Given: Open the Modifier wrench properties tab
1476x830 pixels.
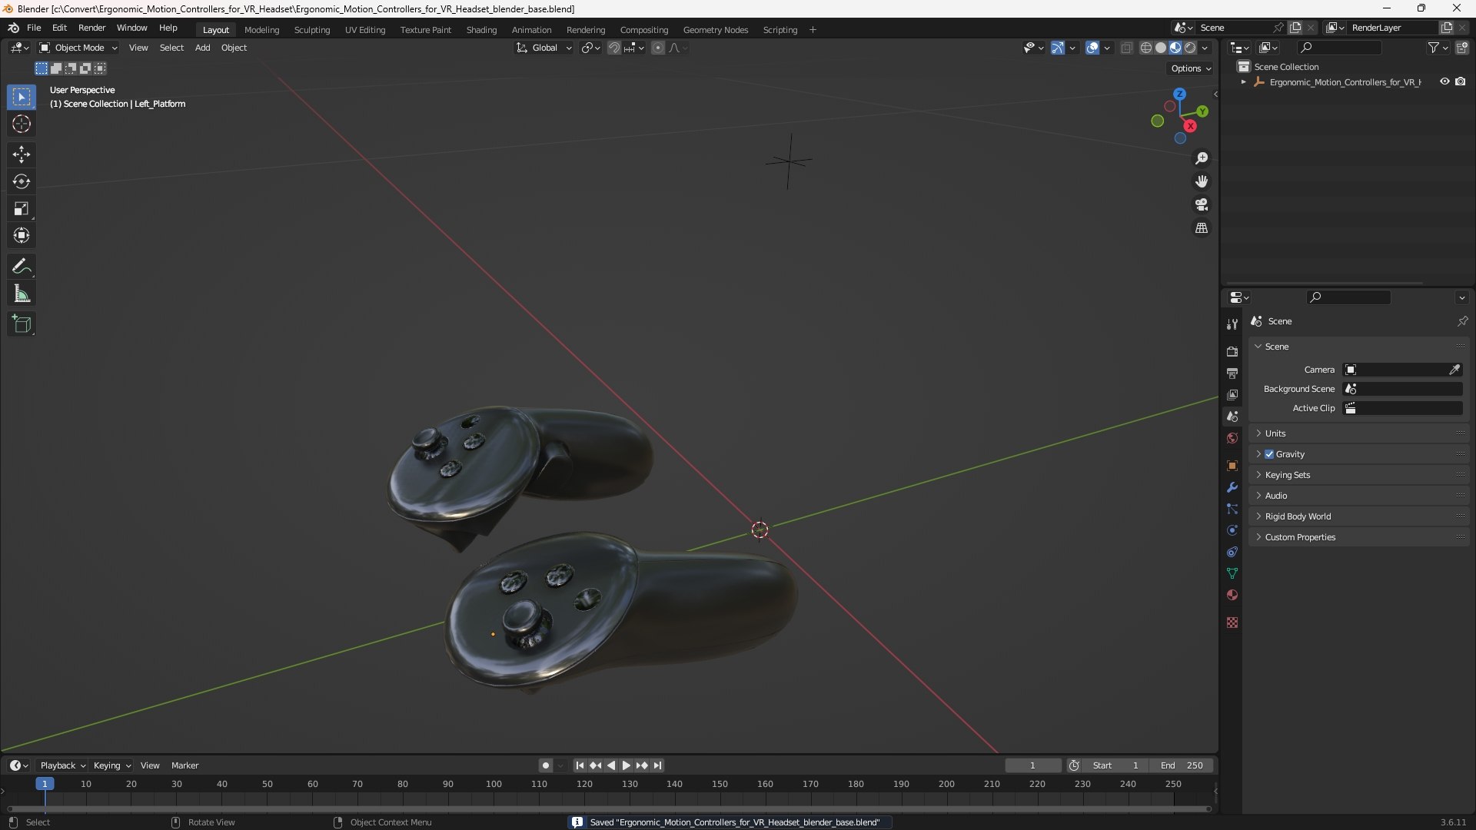Looking at the screenshot, I should coord(1232,487).
